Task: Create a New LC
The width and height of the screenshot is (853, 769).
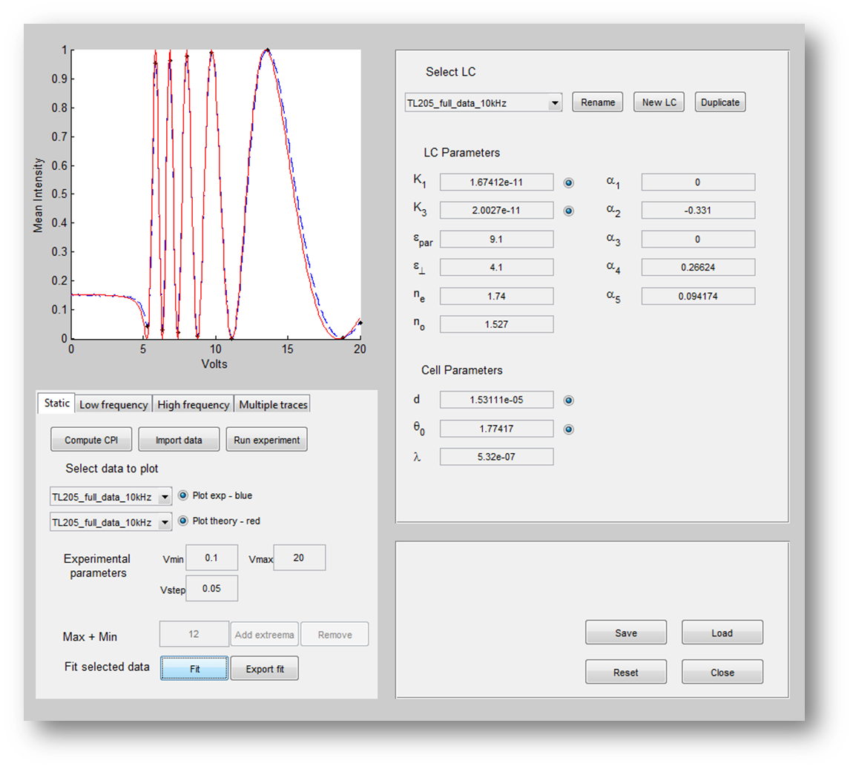Action: pos(659,102)
